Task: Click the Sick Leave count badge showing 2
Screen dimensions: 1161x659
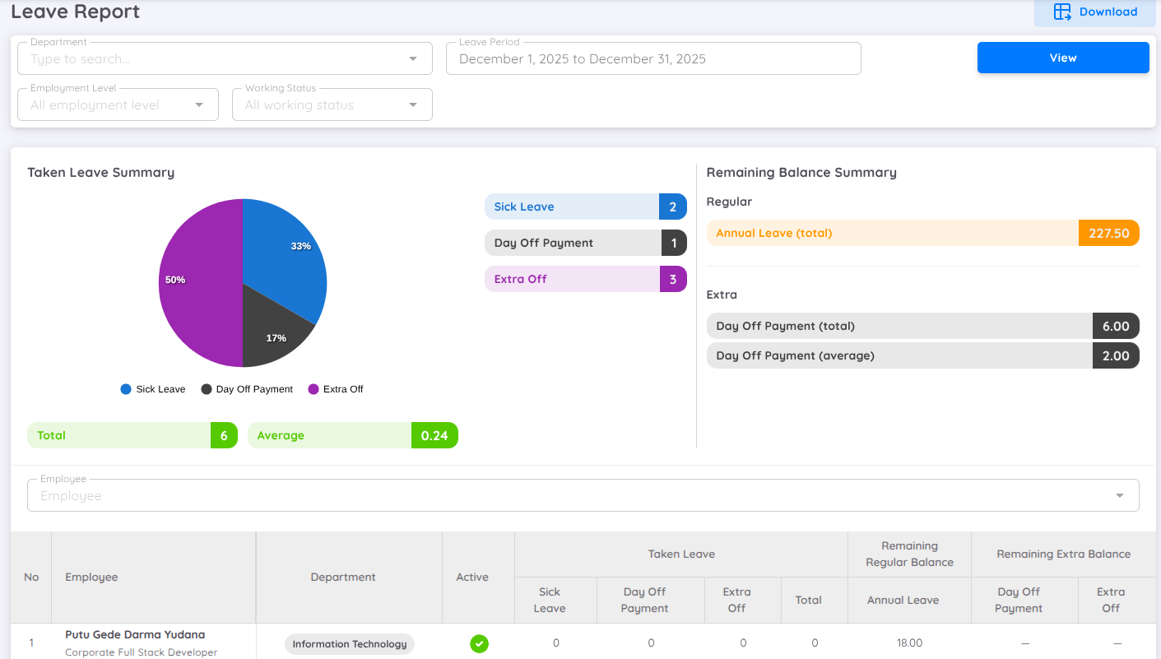Action: coord(673,207)
